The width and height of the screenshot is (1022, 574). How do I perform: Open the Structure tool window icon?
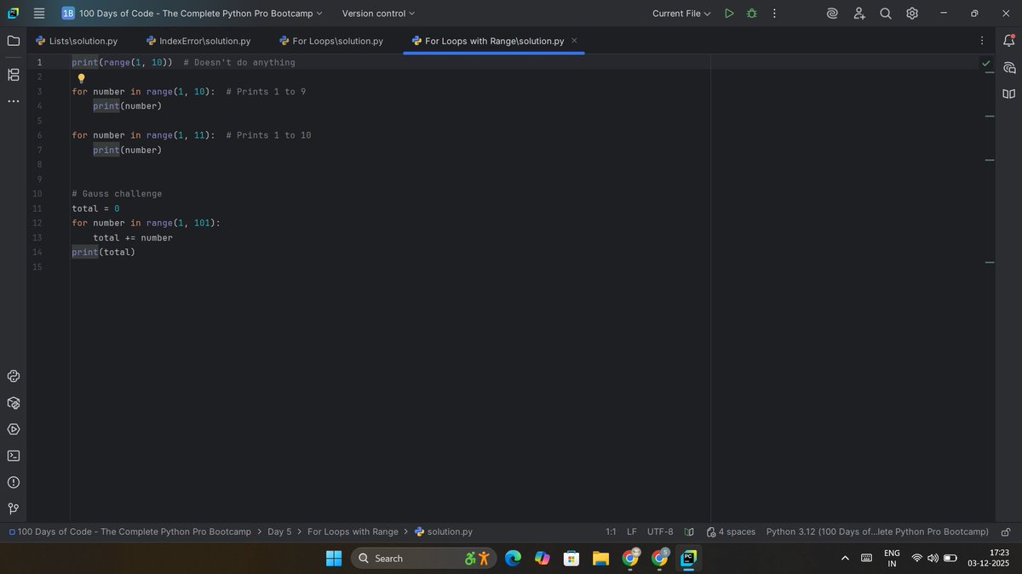coord(13,74)
